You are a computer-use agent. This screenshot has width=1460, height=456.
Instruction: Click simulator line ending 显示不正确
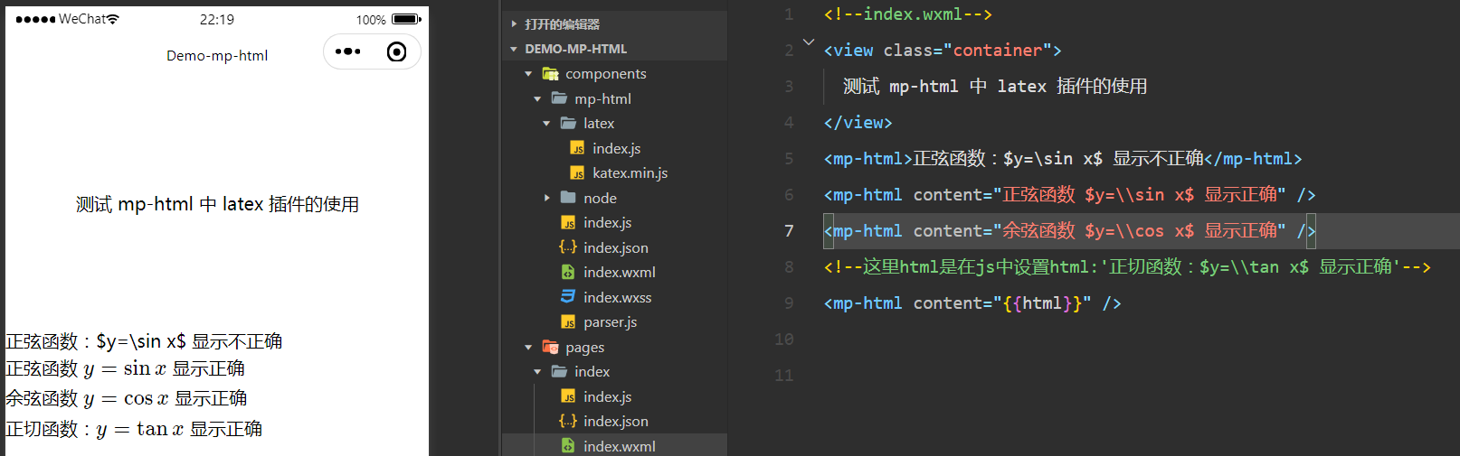[x=144, y=341]
